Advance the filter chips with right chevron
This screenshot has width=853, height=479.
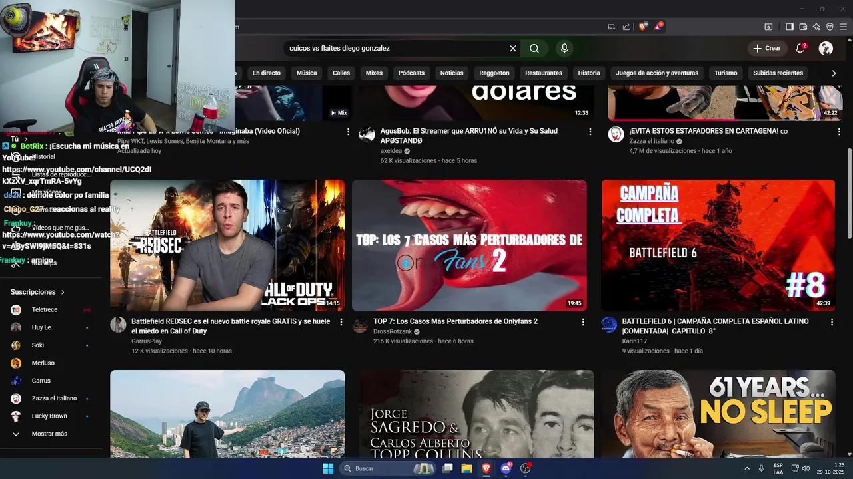[x=834, y=73]
